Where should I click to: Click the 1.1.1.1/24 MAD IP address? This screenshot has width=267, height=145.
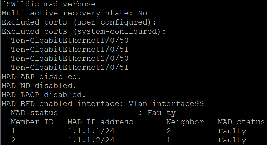(x=91, y=131)
